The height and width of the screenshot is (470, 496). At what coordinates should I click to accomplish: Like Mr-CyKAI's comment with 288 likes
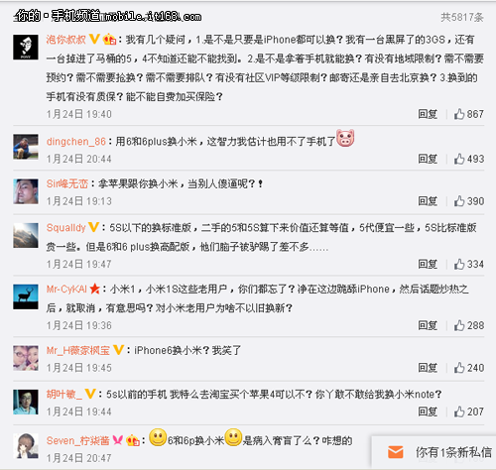pyautogui.click(x=459, y=325)
